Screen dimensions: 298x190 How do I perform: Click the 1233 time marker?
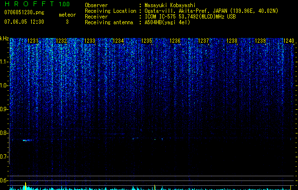(90, 41)
